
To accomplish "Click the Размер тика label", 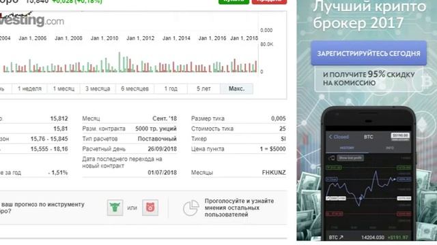I will coord(208,118).
